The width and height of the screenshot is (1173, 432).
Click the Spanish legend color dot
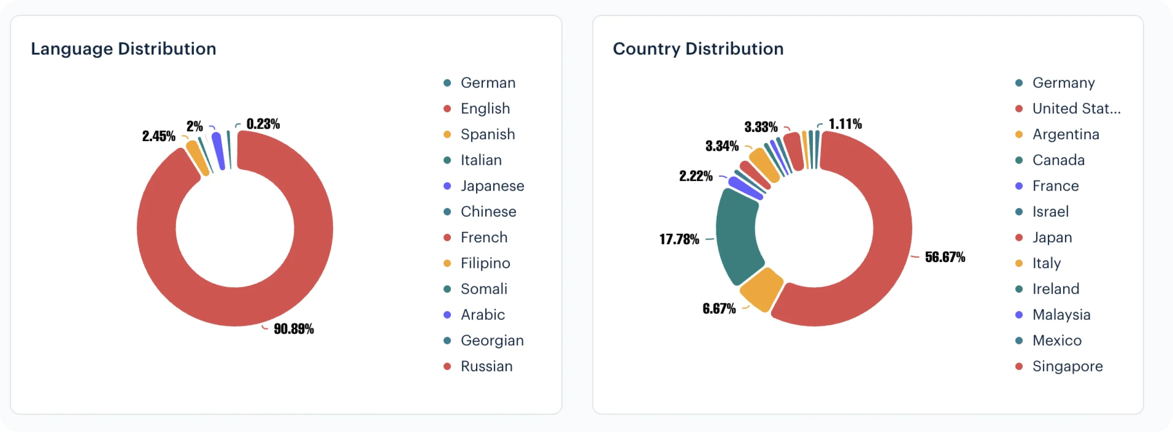click(x=447, y=135)
